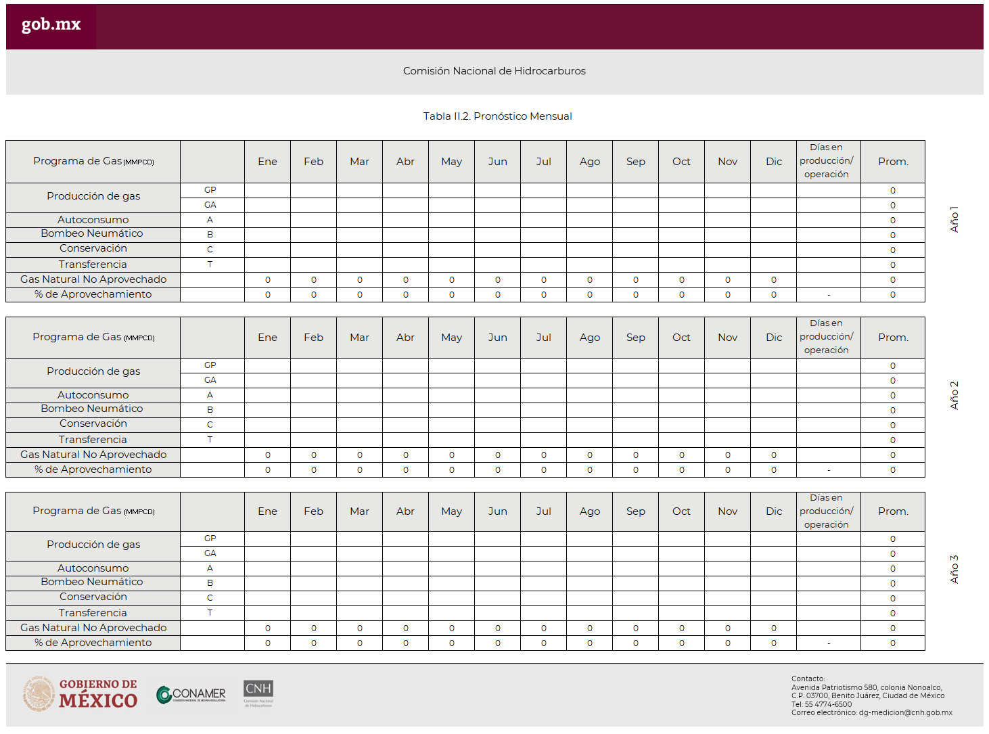The width and height of the screenshot is (989, 734).
Task: Click the Días en producción/operación header of Año 2
Action: click(827, 337)
